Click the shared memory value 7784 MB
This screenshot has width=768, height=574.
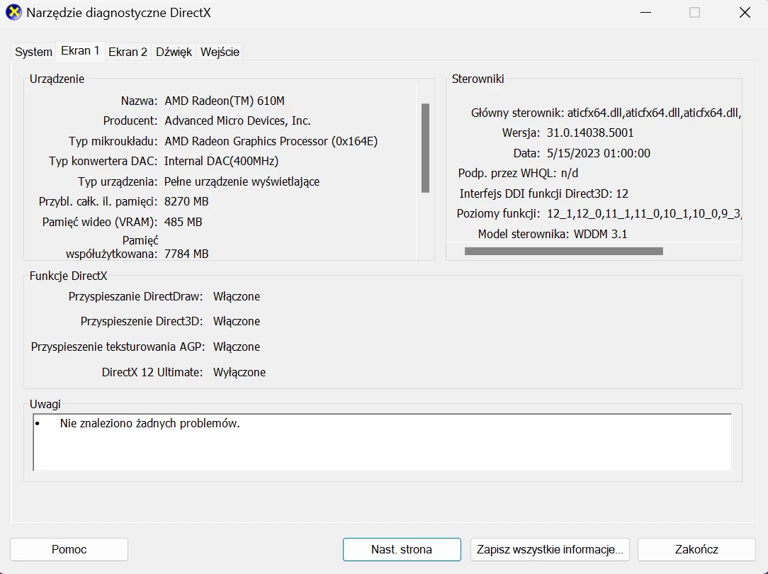(x=186, y=254)
